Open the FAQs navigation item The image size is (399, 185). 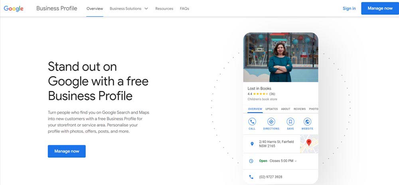point(184,8)
